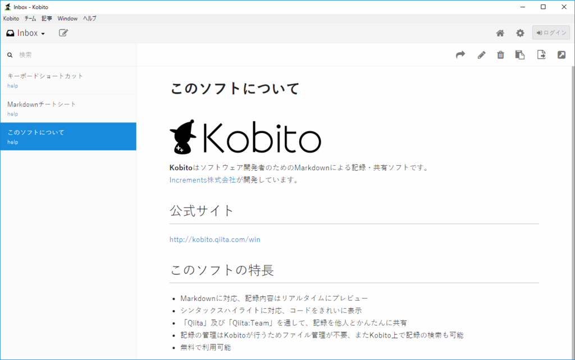The height and width of the screenshot is (360, 575).
Task: Open the チーム menu
Action: point(30,19)
